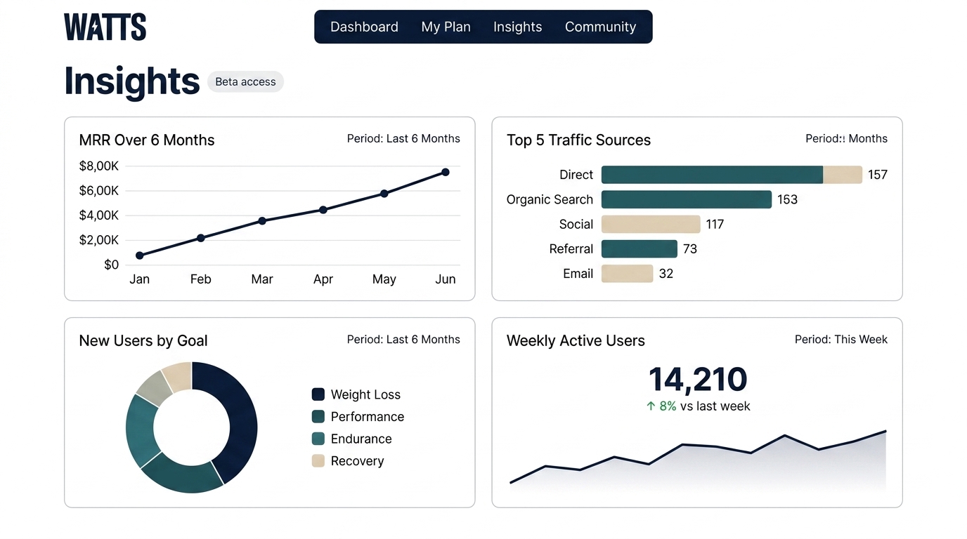
Task: Go to the Community tab
Action: [600, 27]
